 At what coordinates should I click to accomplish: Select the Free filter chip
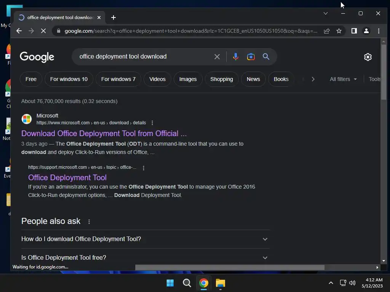pyautogui.click(x=31, y=79)
